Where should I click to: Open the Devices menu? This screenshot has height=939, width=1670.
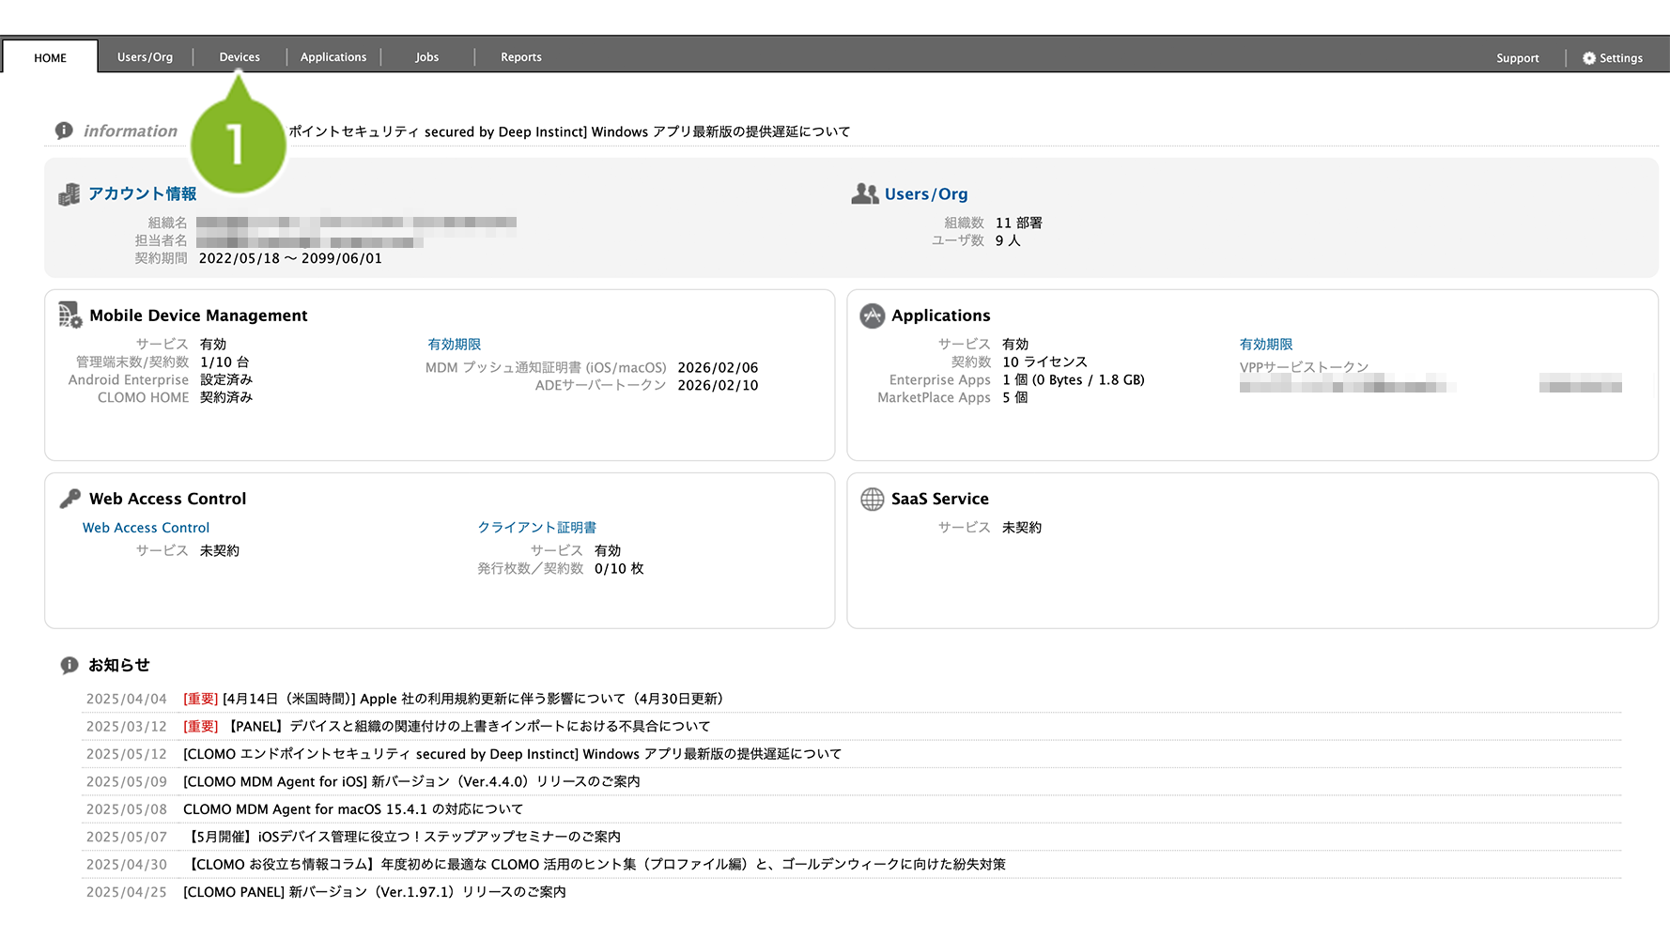click(x=240, y=57)
